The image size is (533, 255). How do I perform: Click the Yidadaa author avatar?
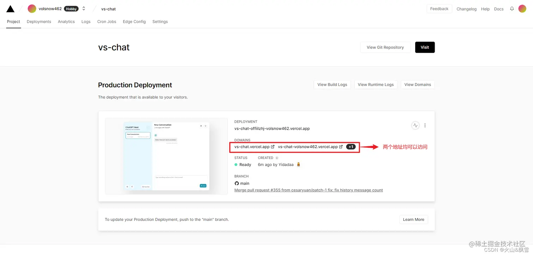pos(298,165)
